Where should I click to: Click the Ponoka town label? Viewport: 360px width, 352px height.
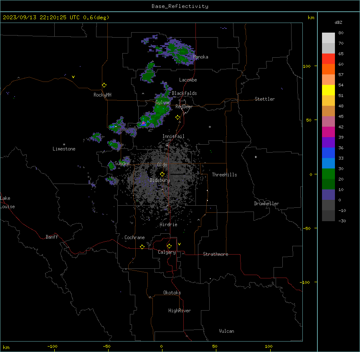pyautogui.click(x=200, y=57)
